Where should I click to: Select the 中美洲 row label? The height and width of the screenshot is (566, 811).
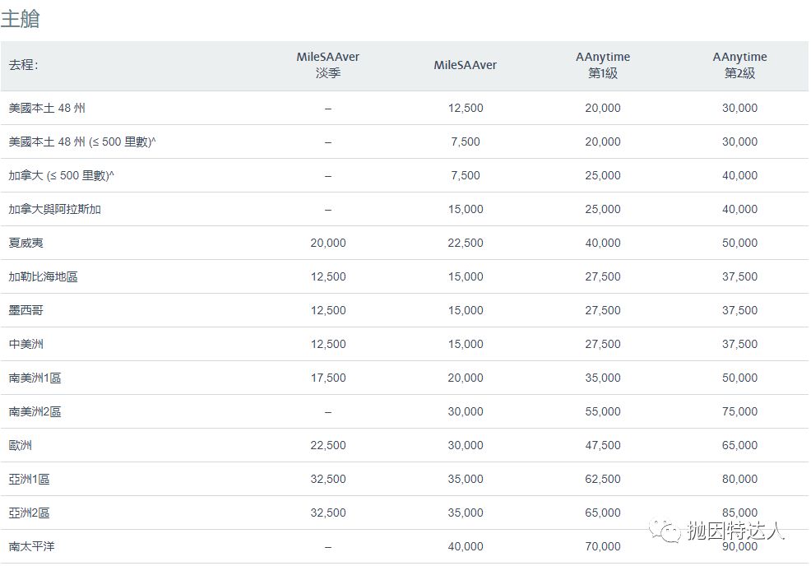tap(25, 344)
